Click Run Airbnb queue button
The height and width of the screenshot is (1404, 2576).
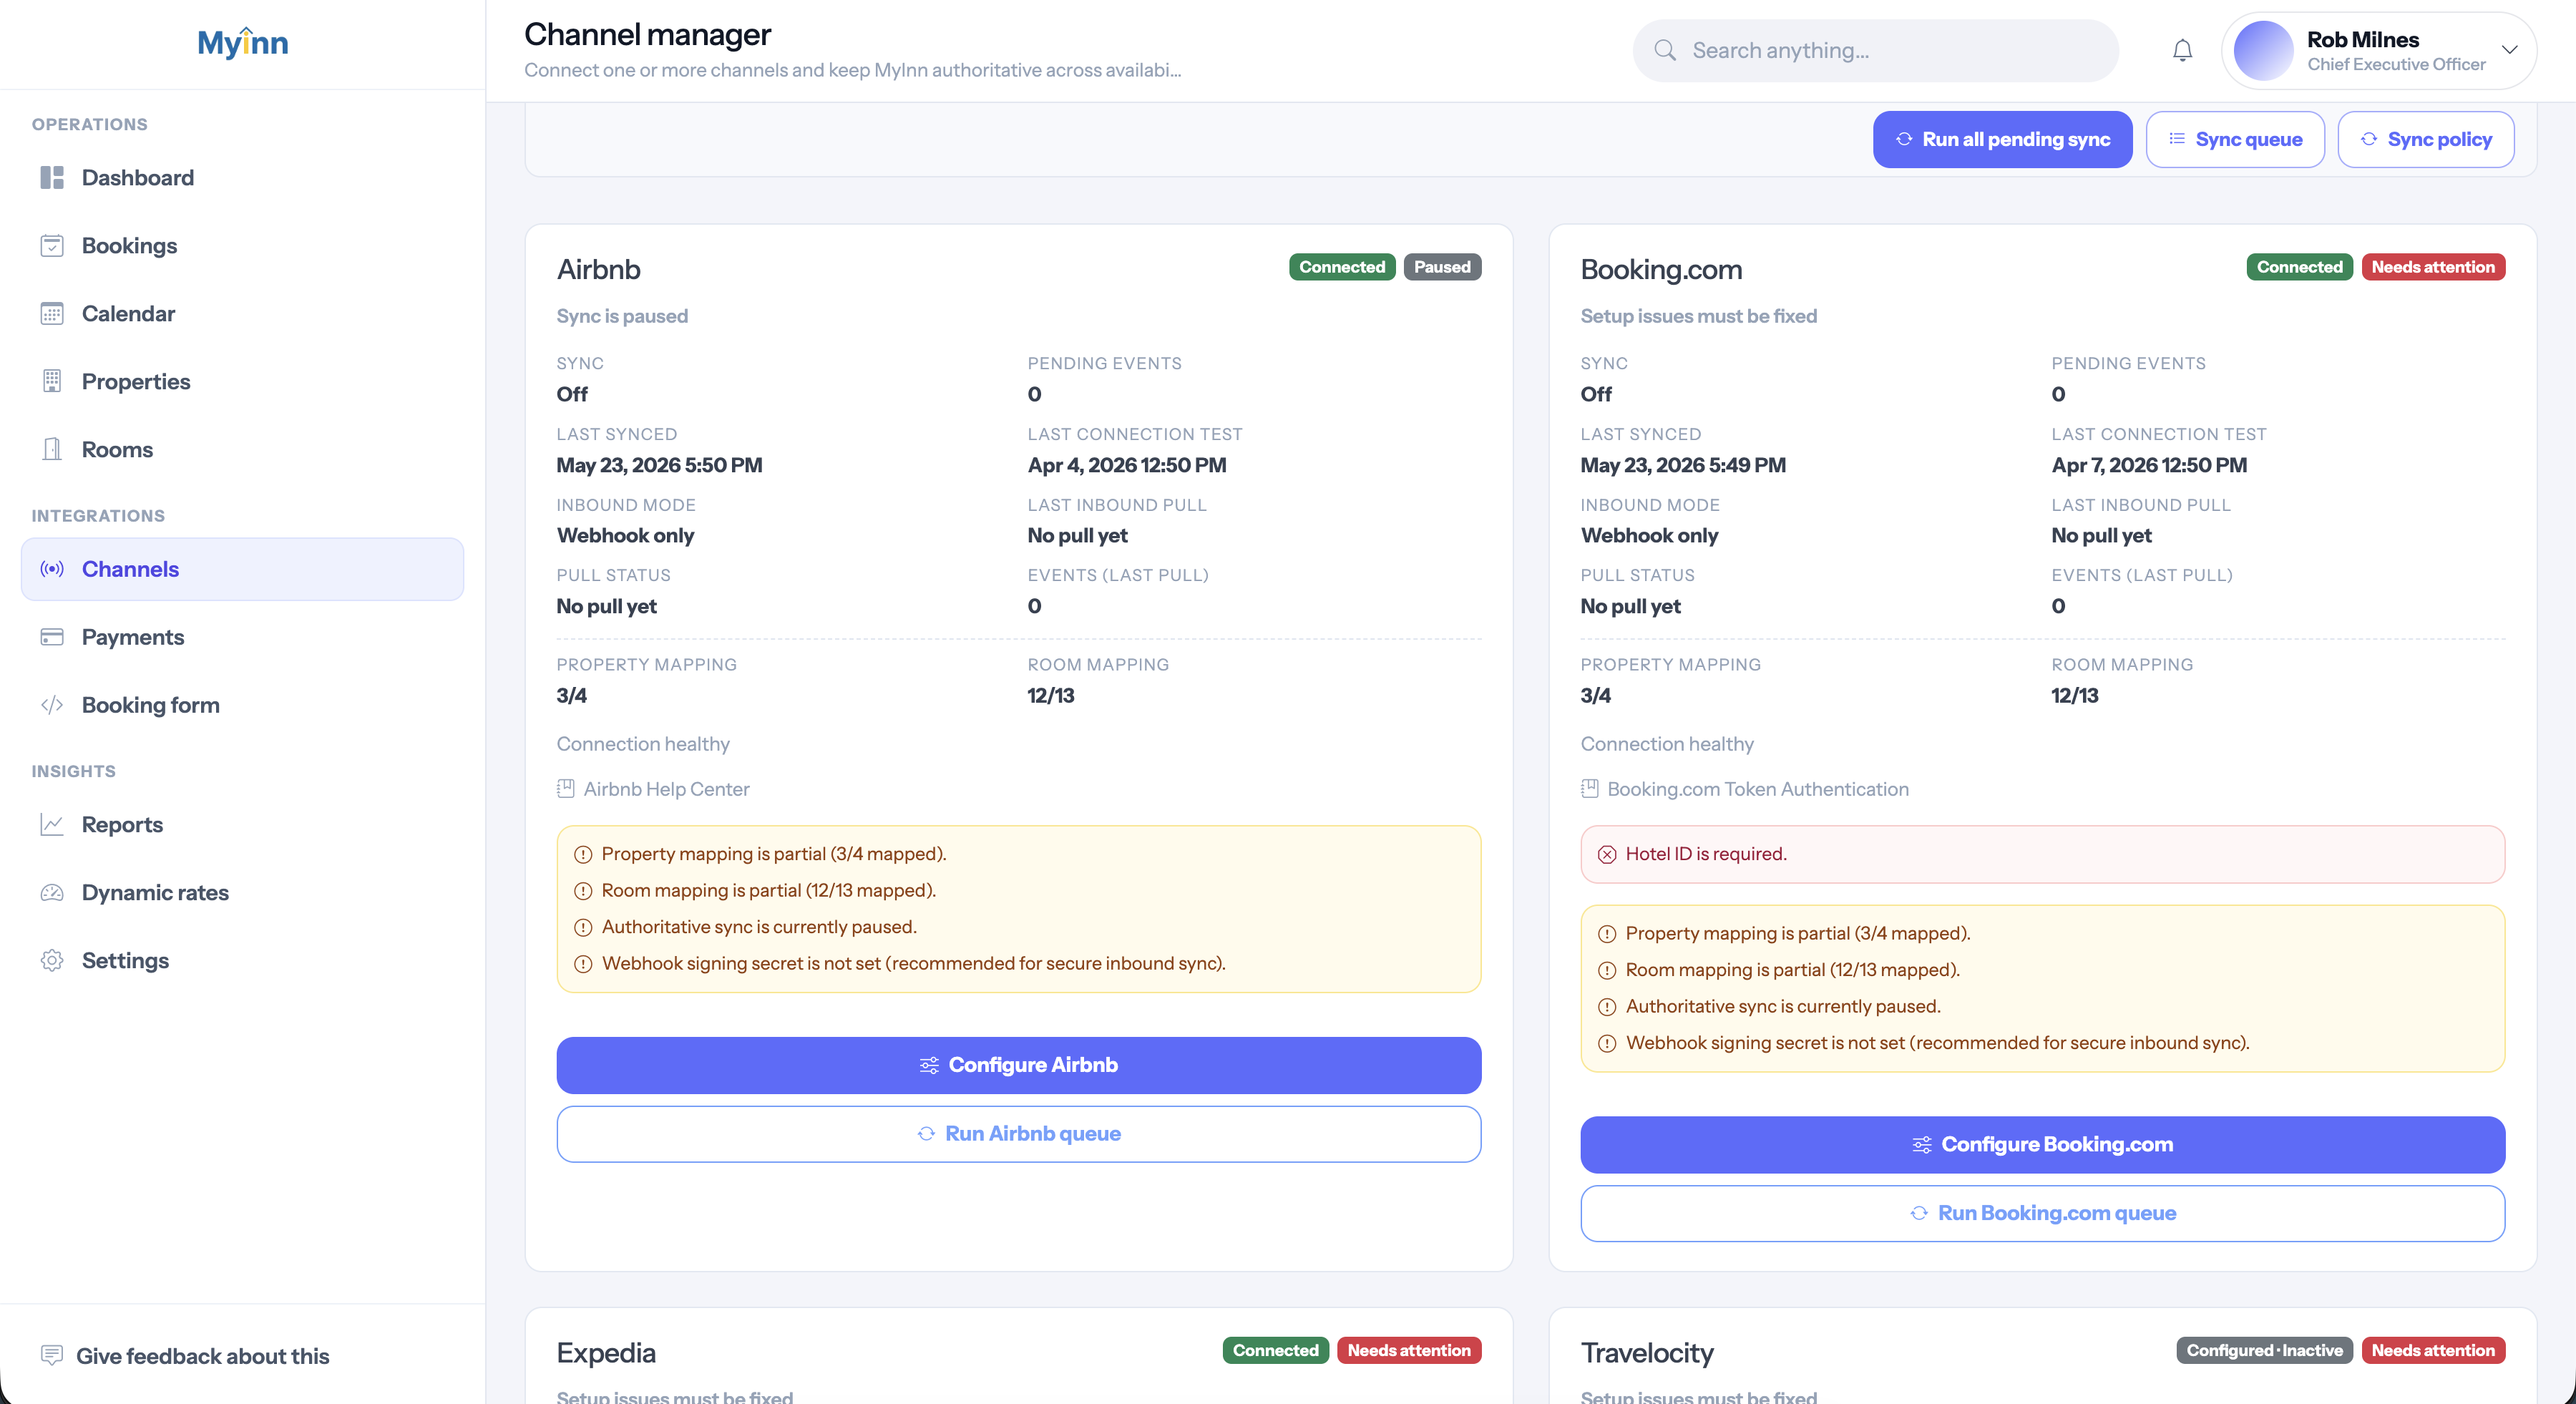1018,1134
